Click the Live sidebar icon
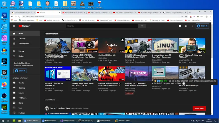 coord(14,108)
